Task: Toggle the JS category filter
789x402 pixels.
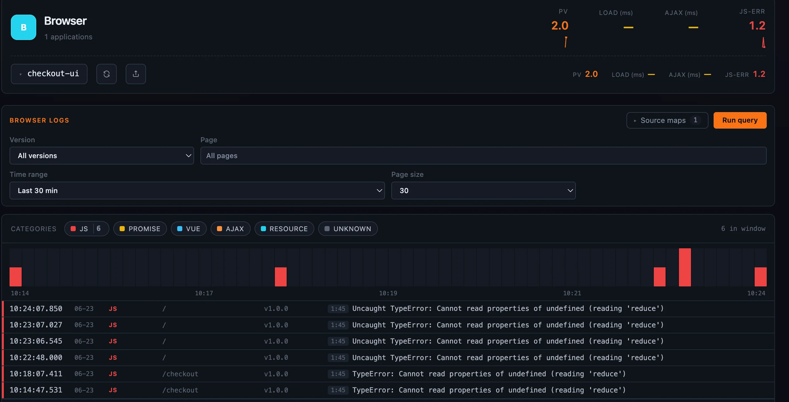Action: (87, 229)
